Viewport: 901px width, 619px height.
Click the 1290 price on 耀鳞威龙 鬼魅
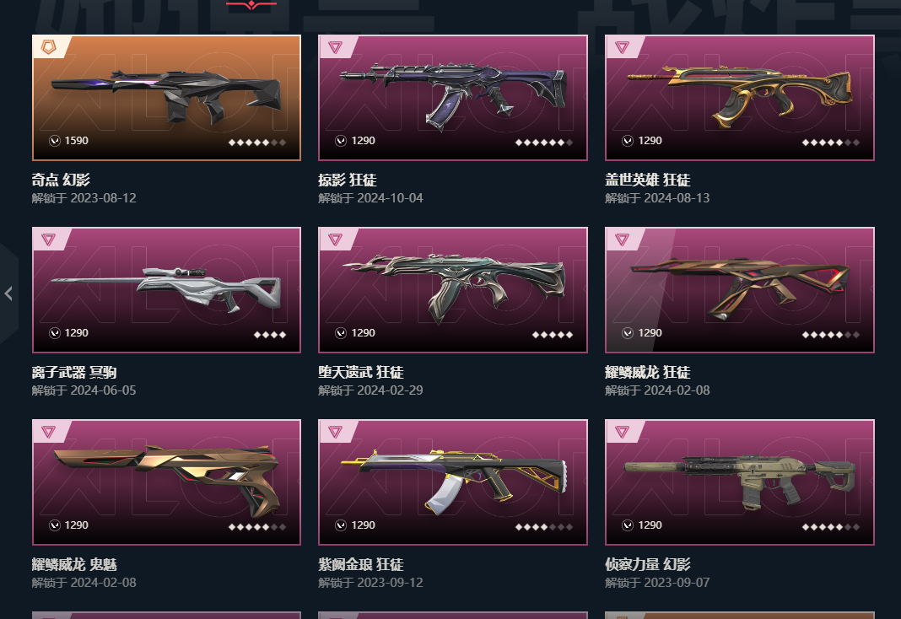click(x=77, y=525)
